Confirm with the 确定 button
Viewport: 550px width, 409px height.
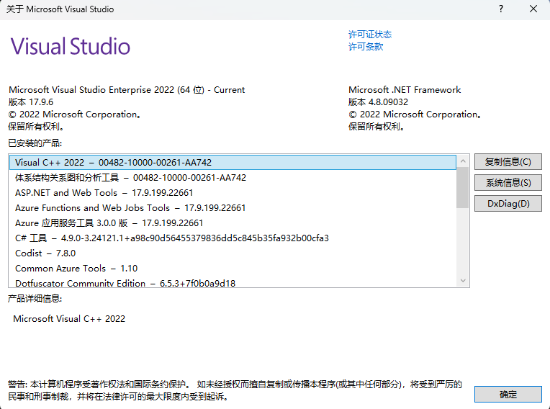[x=508, y=395]
